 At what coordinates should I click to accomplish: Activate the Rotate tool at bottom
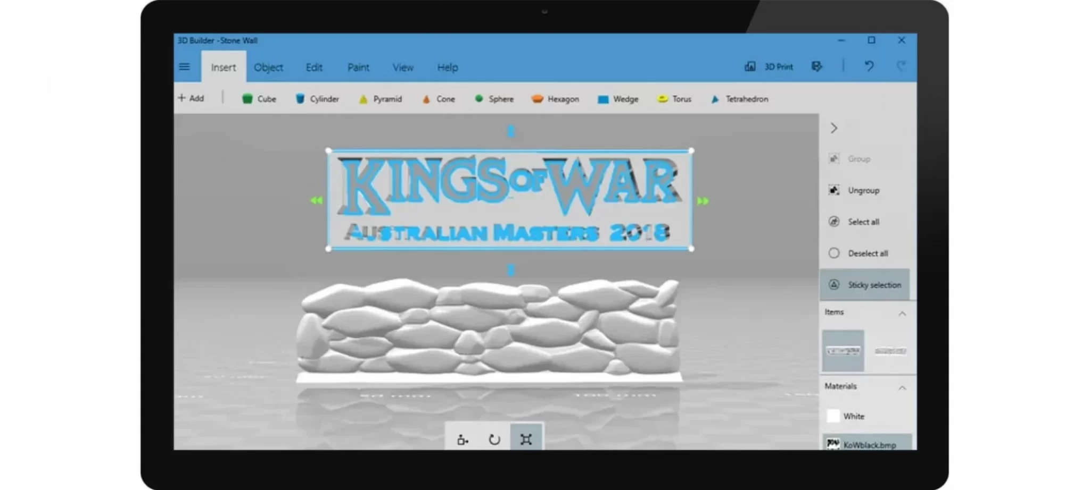point(494,439)
